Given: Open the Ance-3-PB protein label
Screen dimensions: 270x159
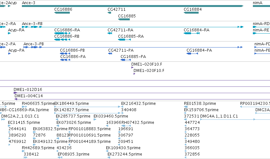Looking at the screenshot, I should 34,44.
